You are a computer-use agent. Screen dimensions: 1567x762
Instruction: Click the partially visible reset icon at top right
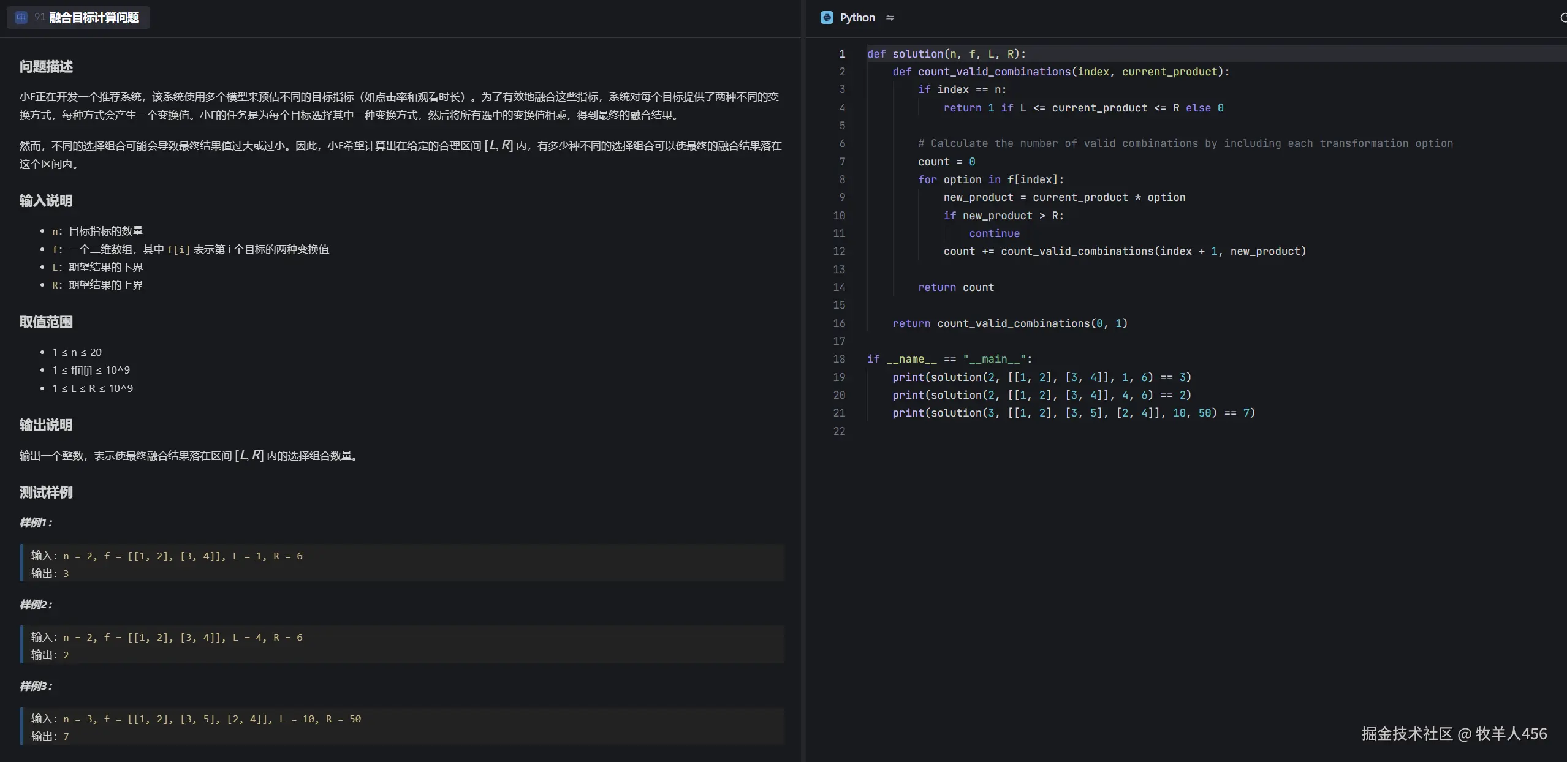1563,18
